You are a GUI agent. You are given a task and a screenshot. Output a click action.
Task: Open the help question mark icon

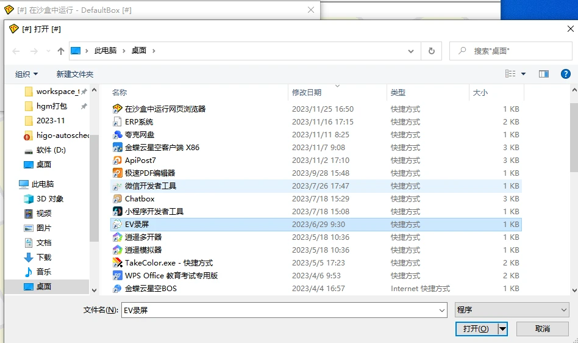click(x=565, y=74)
